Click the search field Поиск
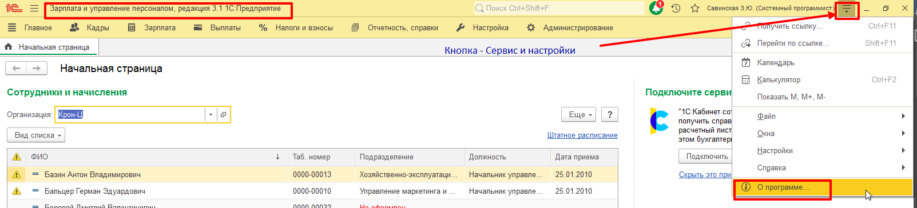917x208 pixels. (x=559, y=8)
